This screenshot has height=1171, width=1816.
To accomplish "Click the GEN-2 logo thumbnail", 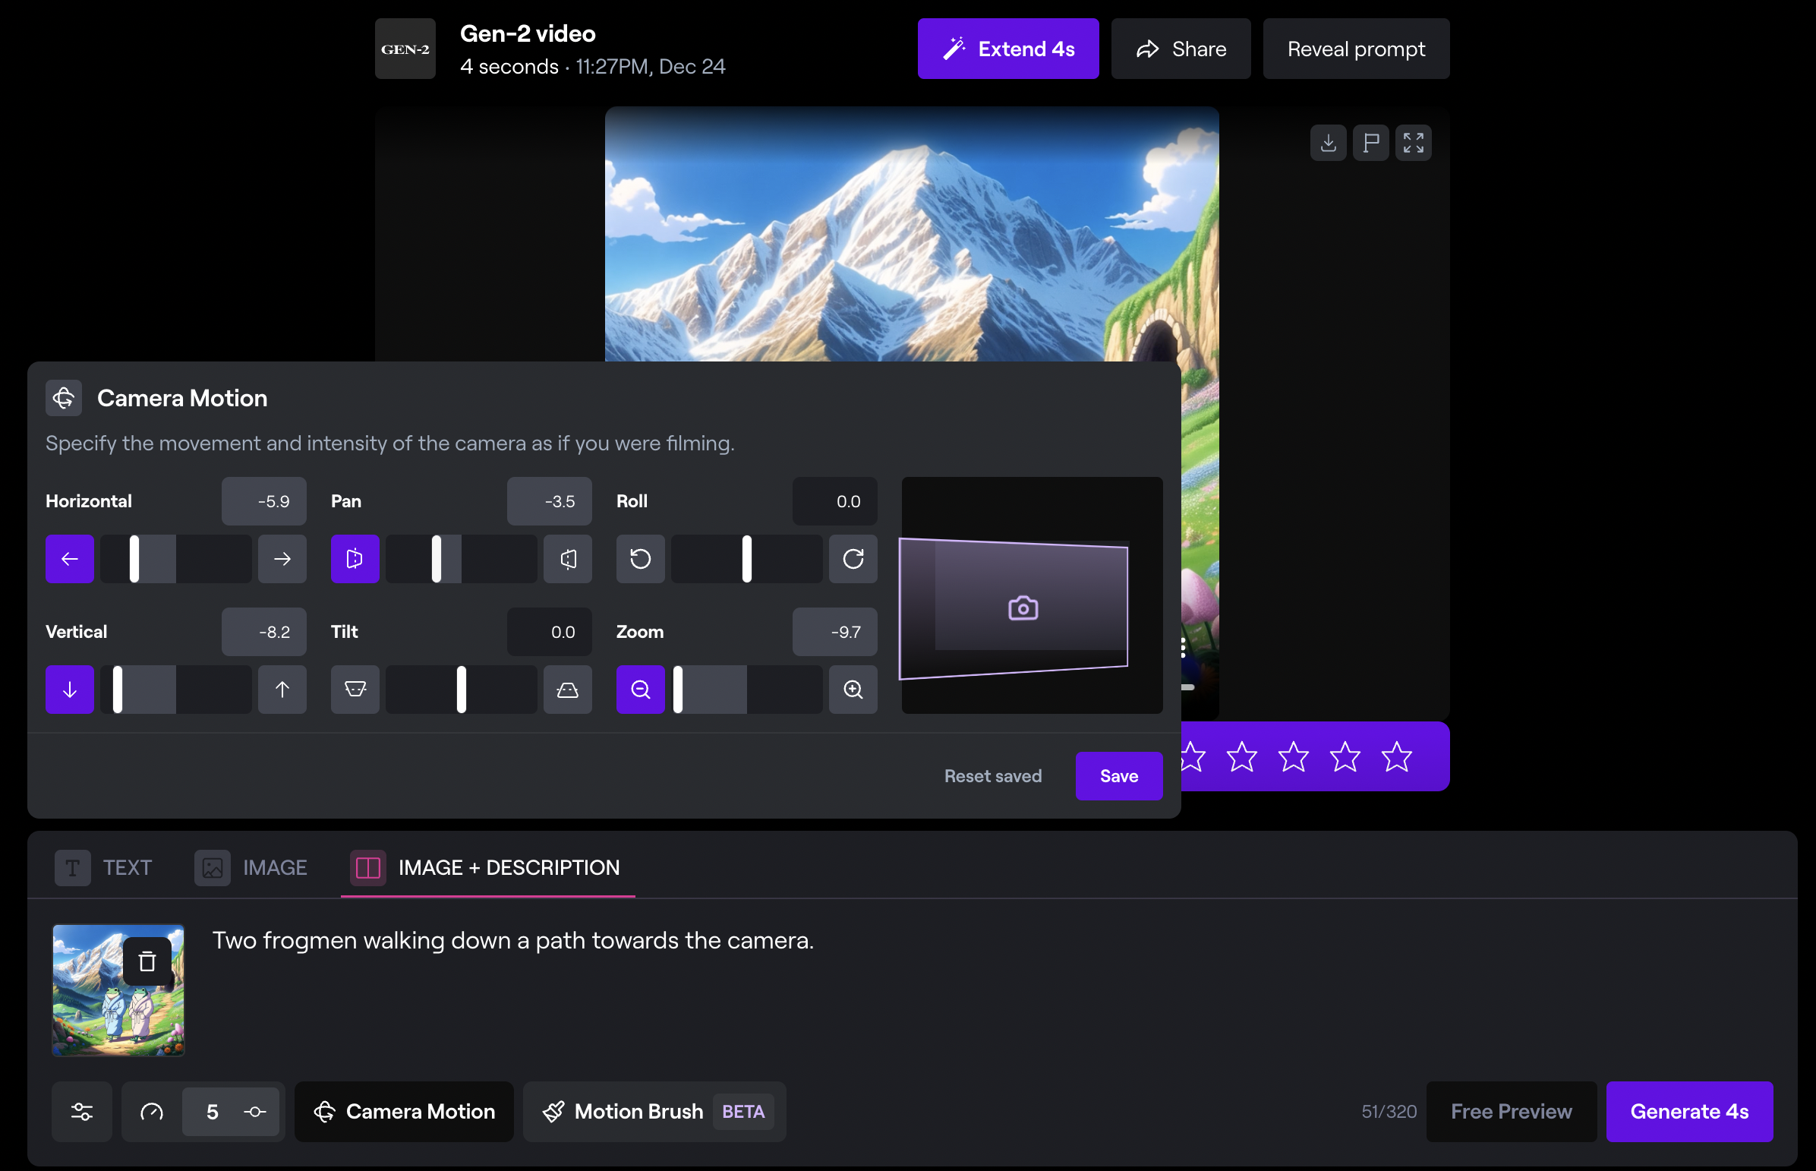I will 405,49.
